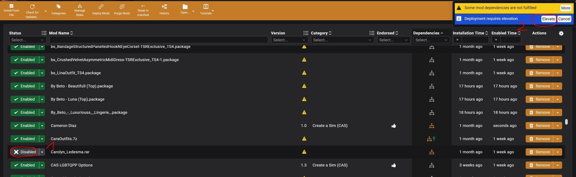
Task: Open Manage Rules
Action: point(80,10)
